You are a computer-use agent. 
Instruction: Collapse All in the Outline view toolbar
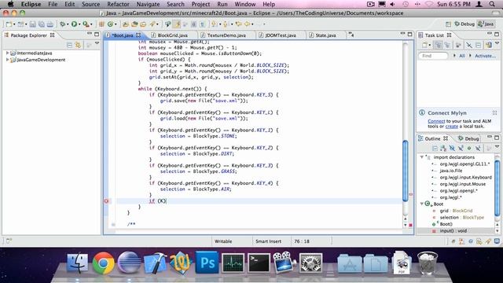[435, 149]
